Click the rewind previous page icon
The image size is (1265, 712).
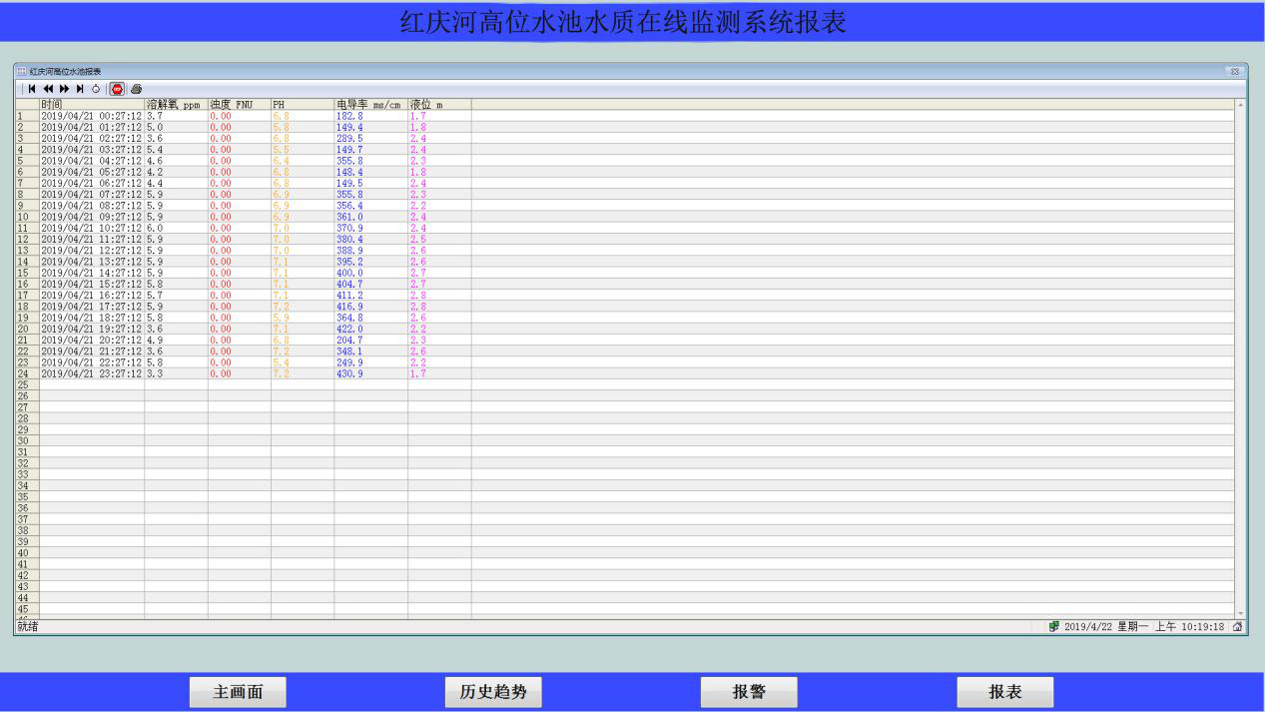(48, 89)
